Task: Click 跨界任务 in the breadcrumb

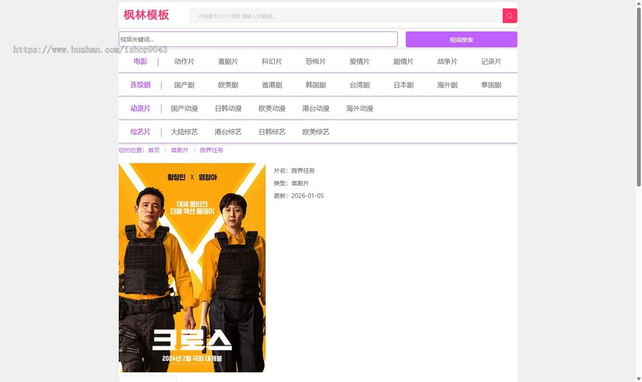Action: coord(212,150)
